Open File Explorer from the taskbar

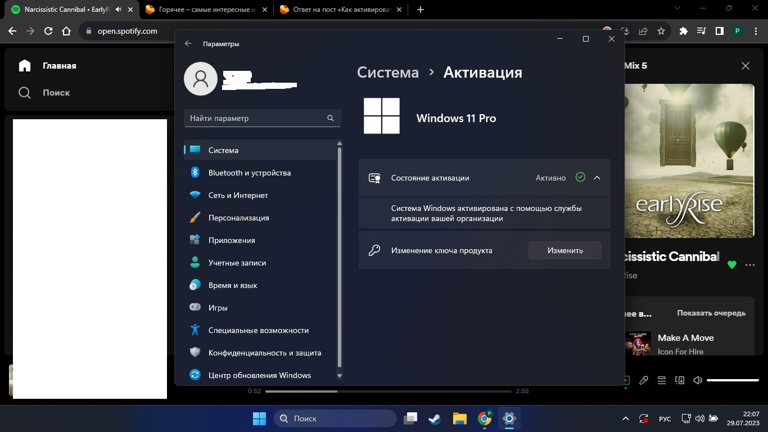coord(460,418)
